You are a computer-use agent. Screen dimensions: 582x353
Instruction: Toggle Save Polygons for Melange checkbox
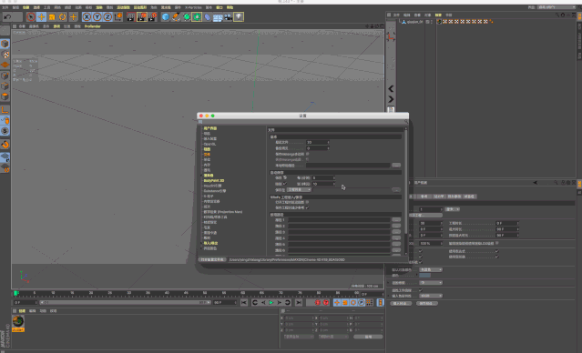coord(307,154)
